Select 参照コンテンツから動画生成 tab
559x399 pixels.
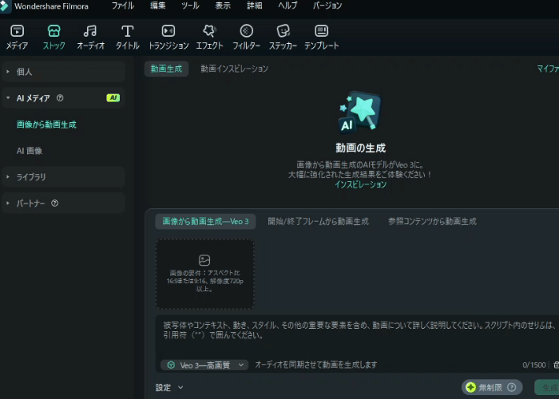point(432,221)
